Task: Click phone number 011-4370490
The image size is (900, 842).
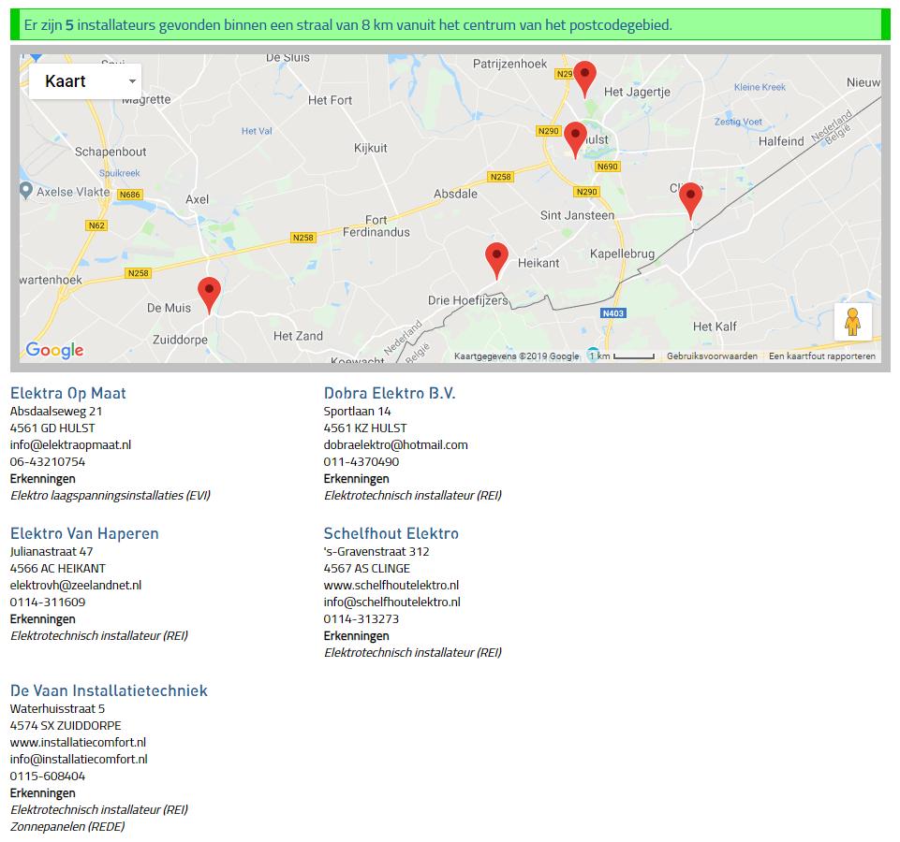Action: [x=361, y=462]
